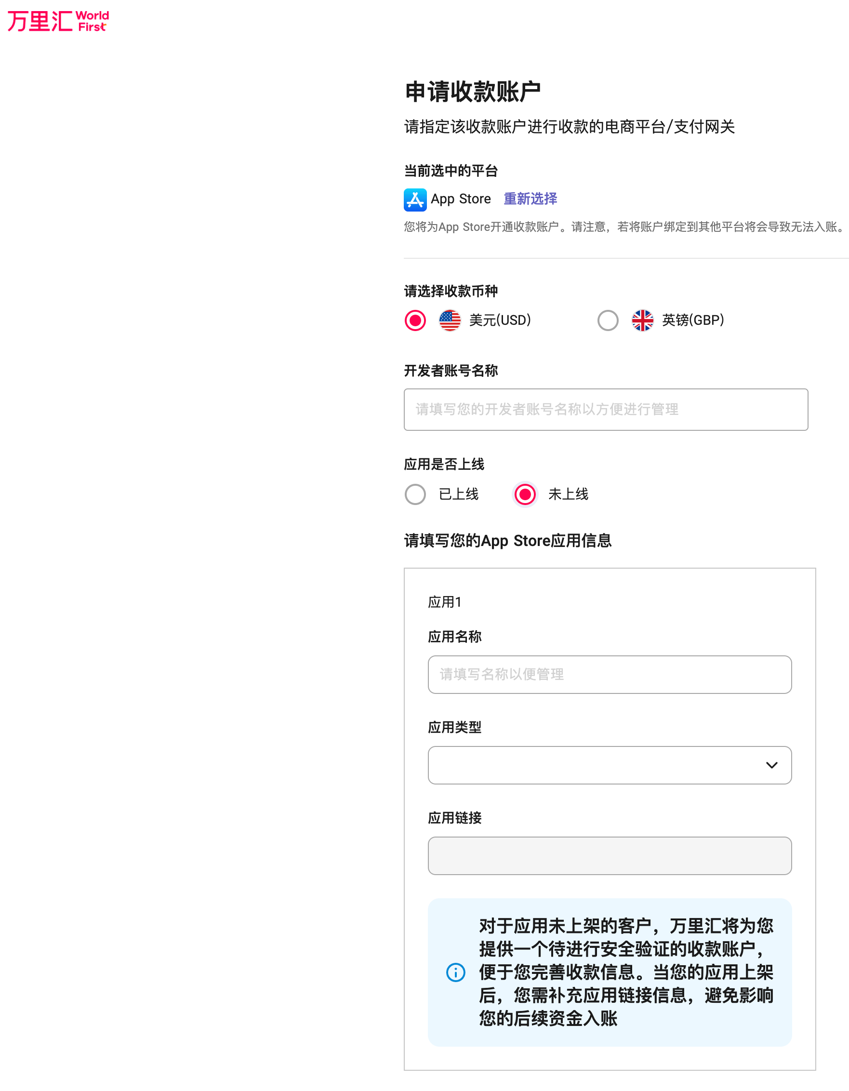This screenshot has height=1091, width=849.
Task: Click the 请选择收款币种 label
Action: [451, 291]
